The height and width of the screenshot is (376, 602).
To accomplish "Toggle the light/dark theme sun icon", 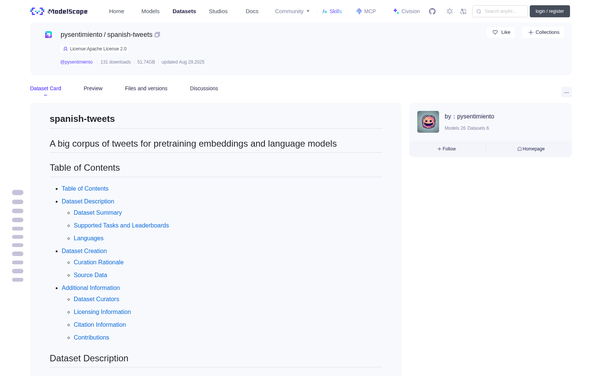I will click(x=450, y=11).
